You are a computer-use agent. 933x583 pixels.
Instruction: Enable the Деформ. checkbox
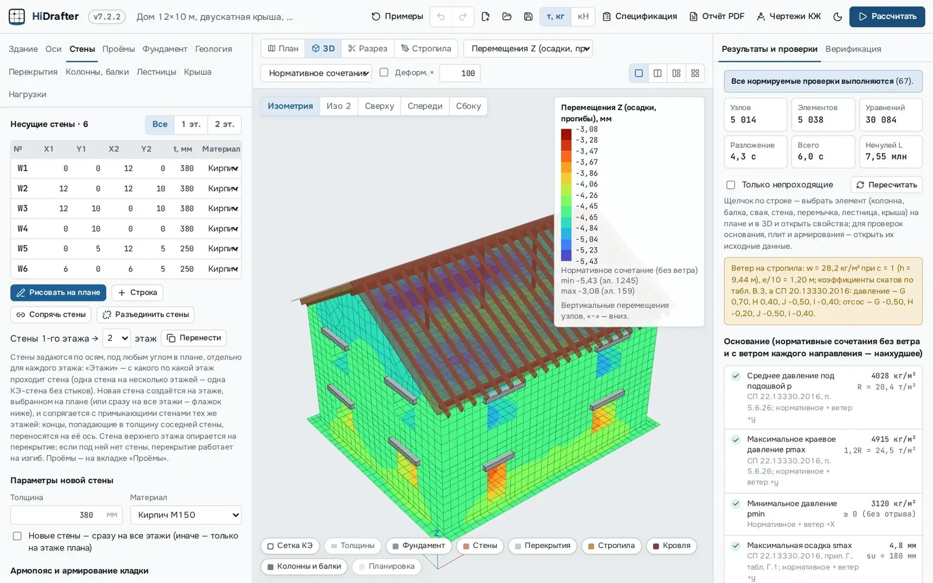[384, 72]
